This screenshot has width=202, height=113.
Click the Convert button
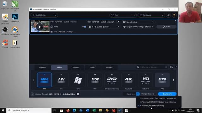[x=167, y=94]
